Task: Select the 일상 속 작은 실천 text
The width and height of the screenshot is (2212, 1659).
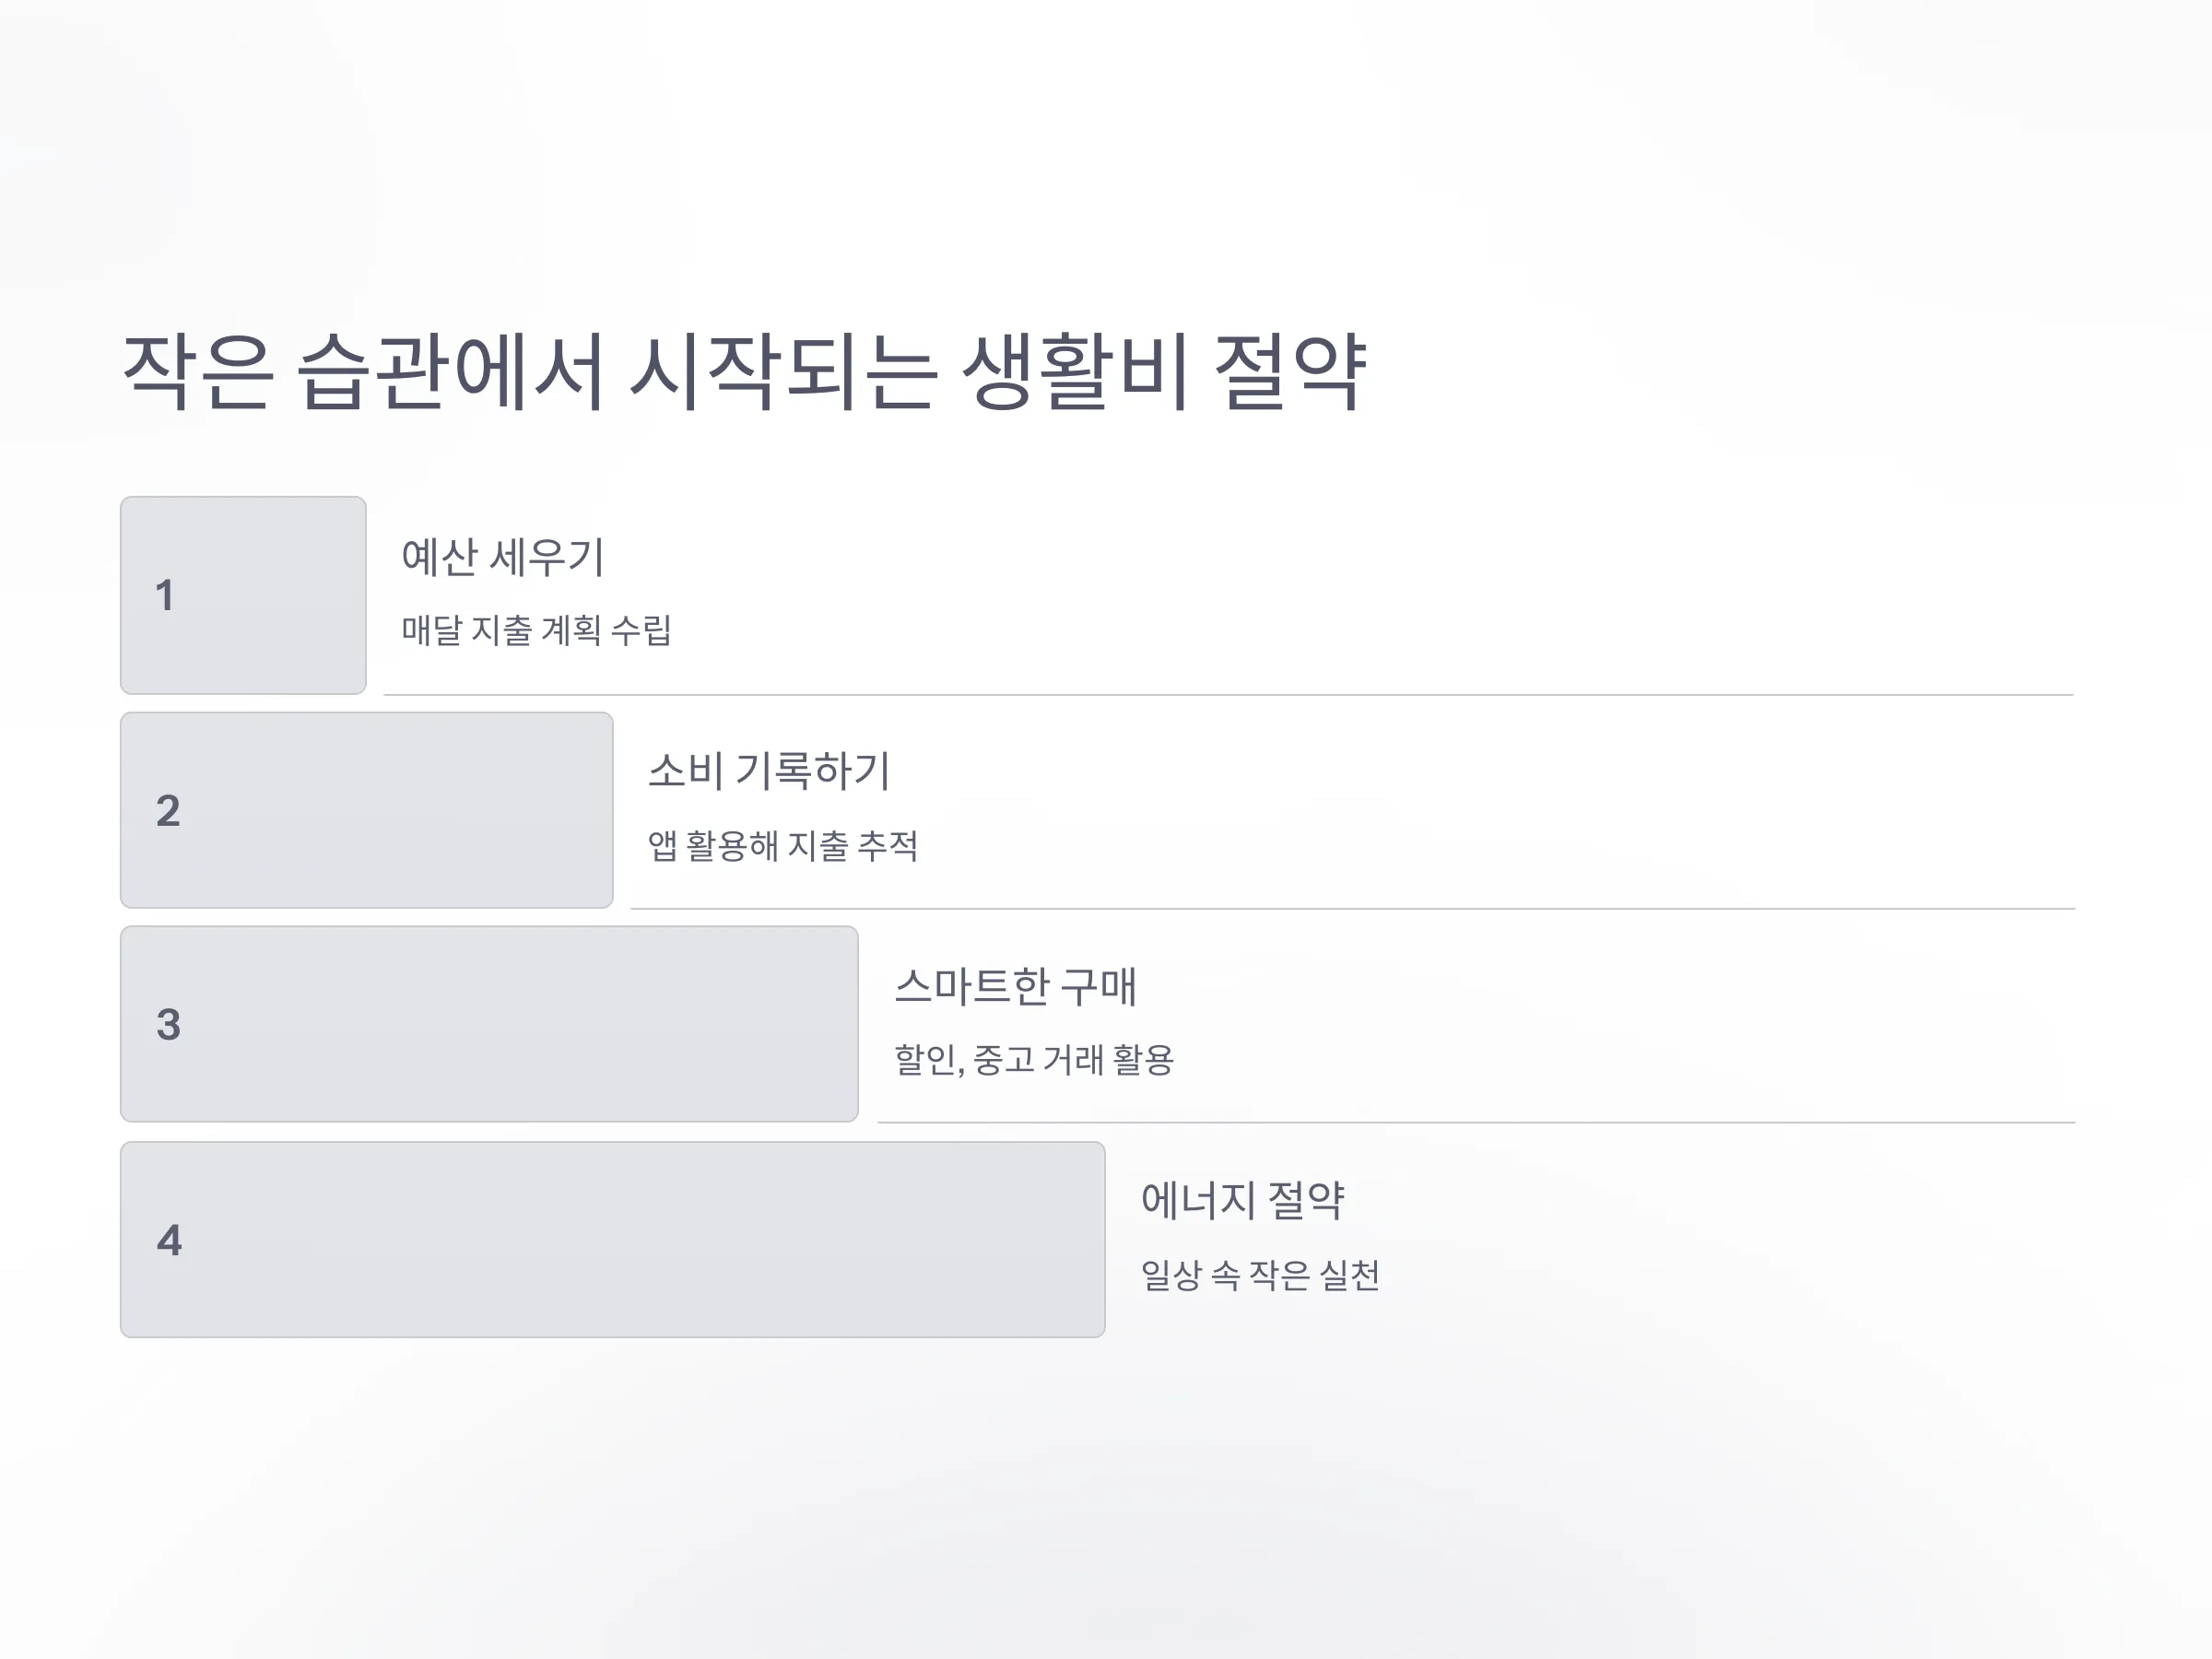Action: [x=1260, y=1275]
